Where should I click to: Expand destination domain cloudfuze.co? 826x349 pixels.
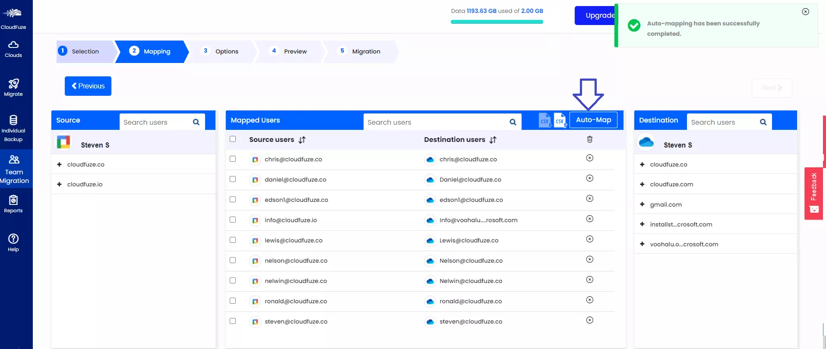642,164
